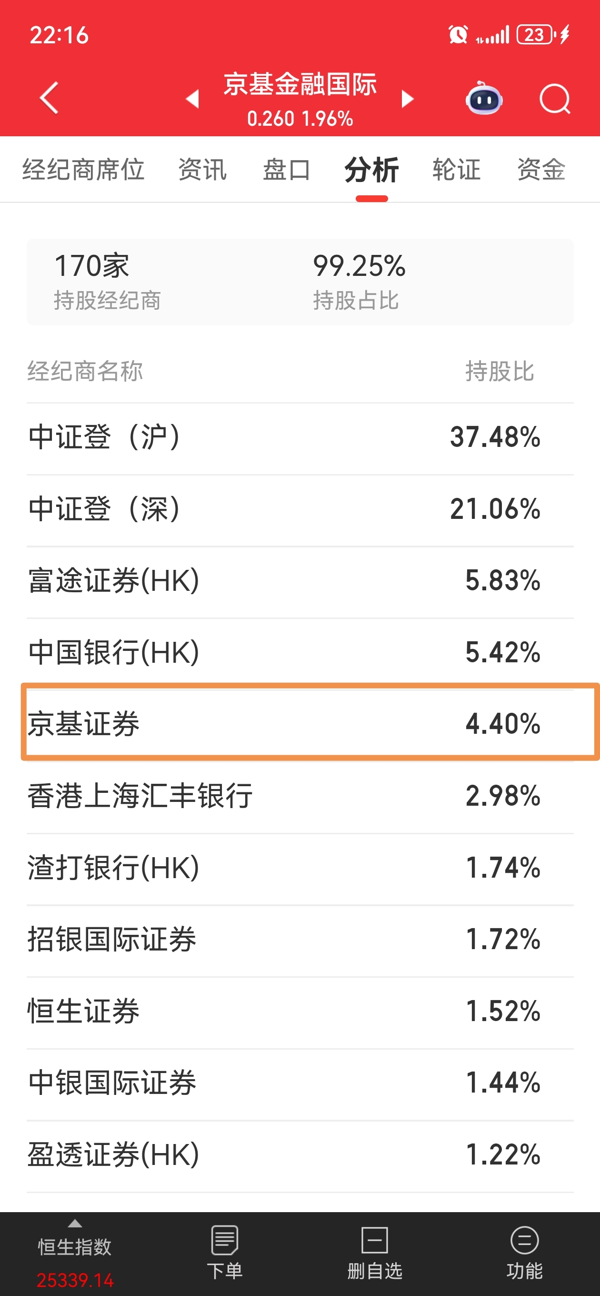The image size is (600, 1296).
Task: Expand the 恒生指数 index bar
Action: [75, 1254]
